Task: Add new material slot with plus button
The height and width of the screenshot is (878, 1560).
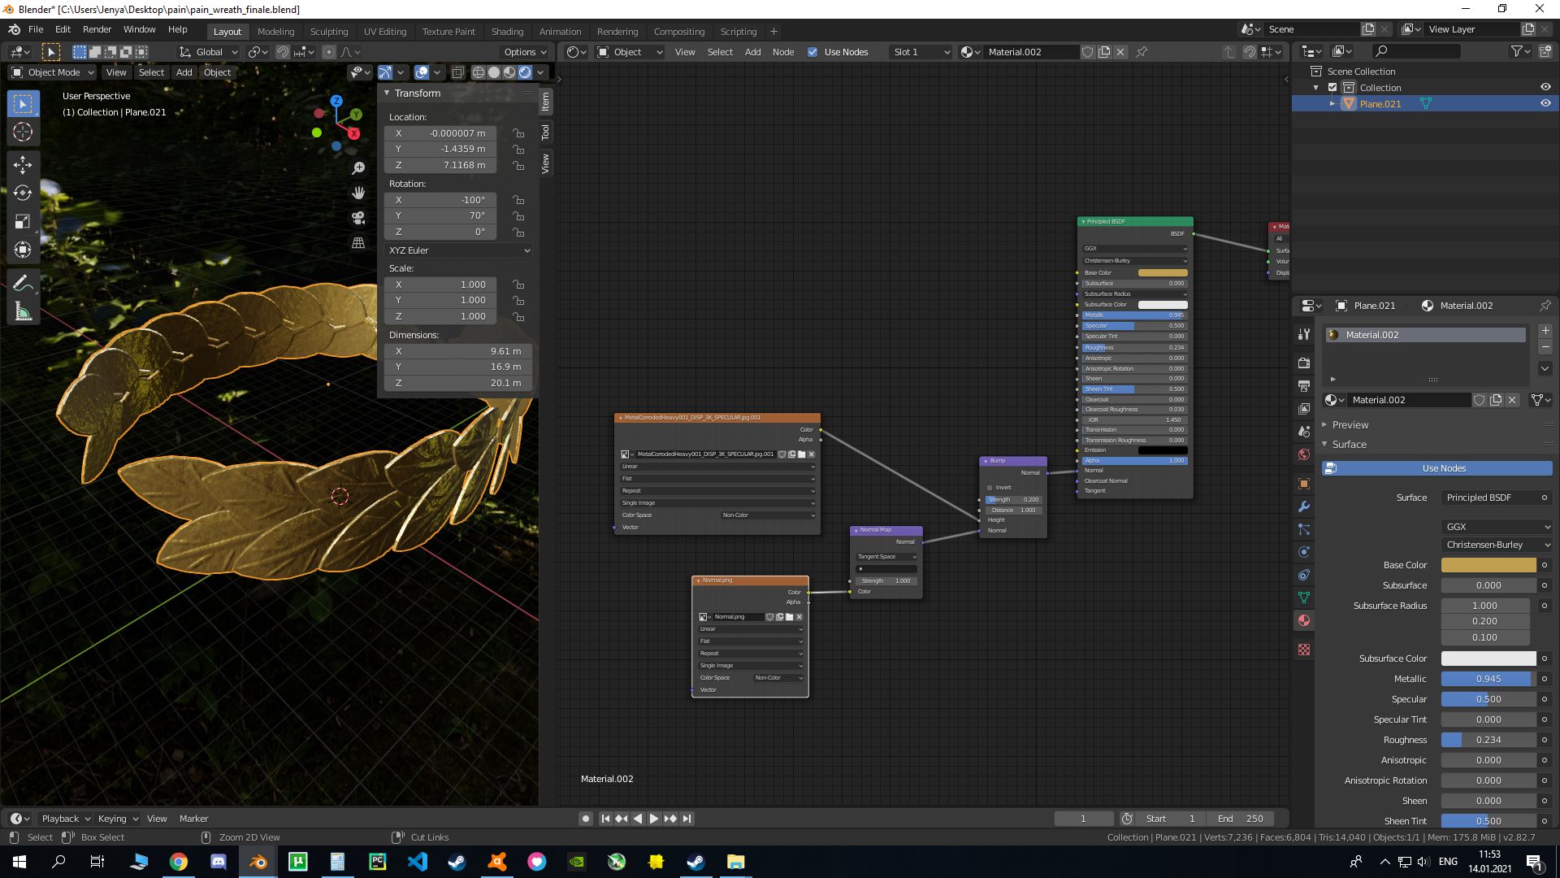Action: [x=1545, y=330]
